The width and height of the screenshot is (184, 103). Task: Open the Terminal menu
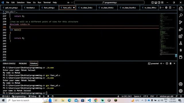[x=47, y=3]
